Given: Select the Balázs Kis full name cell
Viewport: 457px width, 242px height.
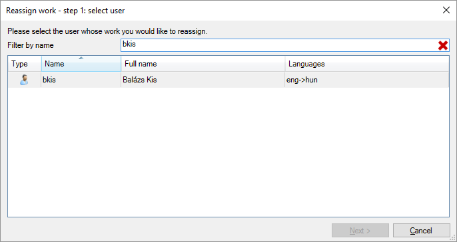Looking at the screenshot, I should pyautogui.click(x=140, y=80).
